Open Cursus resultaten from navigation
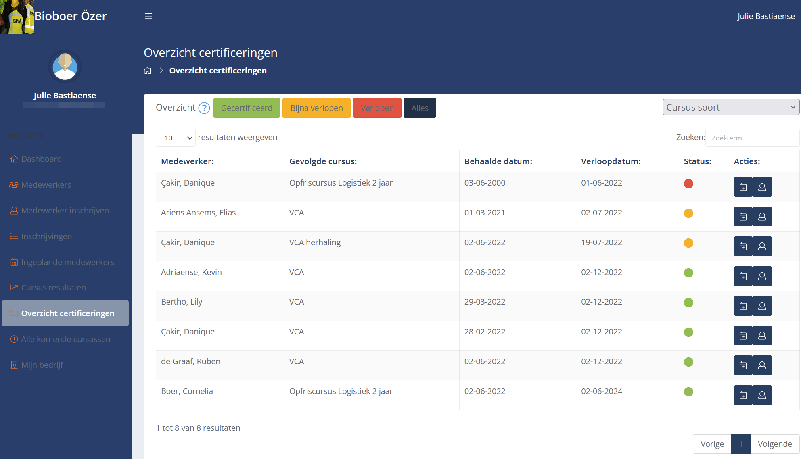801x459 pixels. pyautogui.click(x=53, y=288)
